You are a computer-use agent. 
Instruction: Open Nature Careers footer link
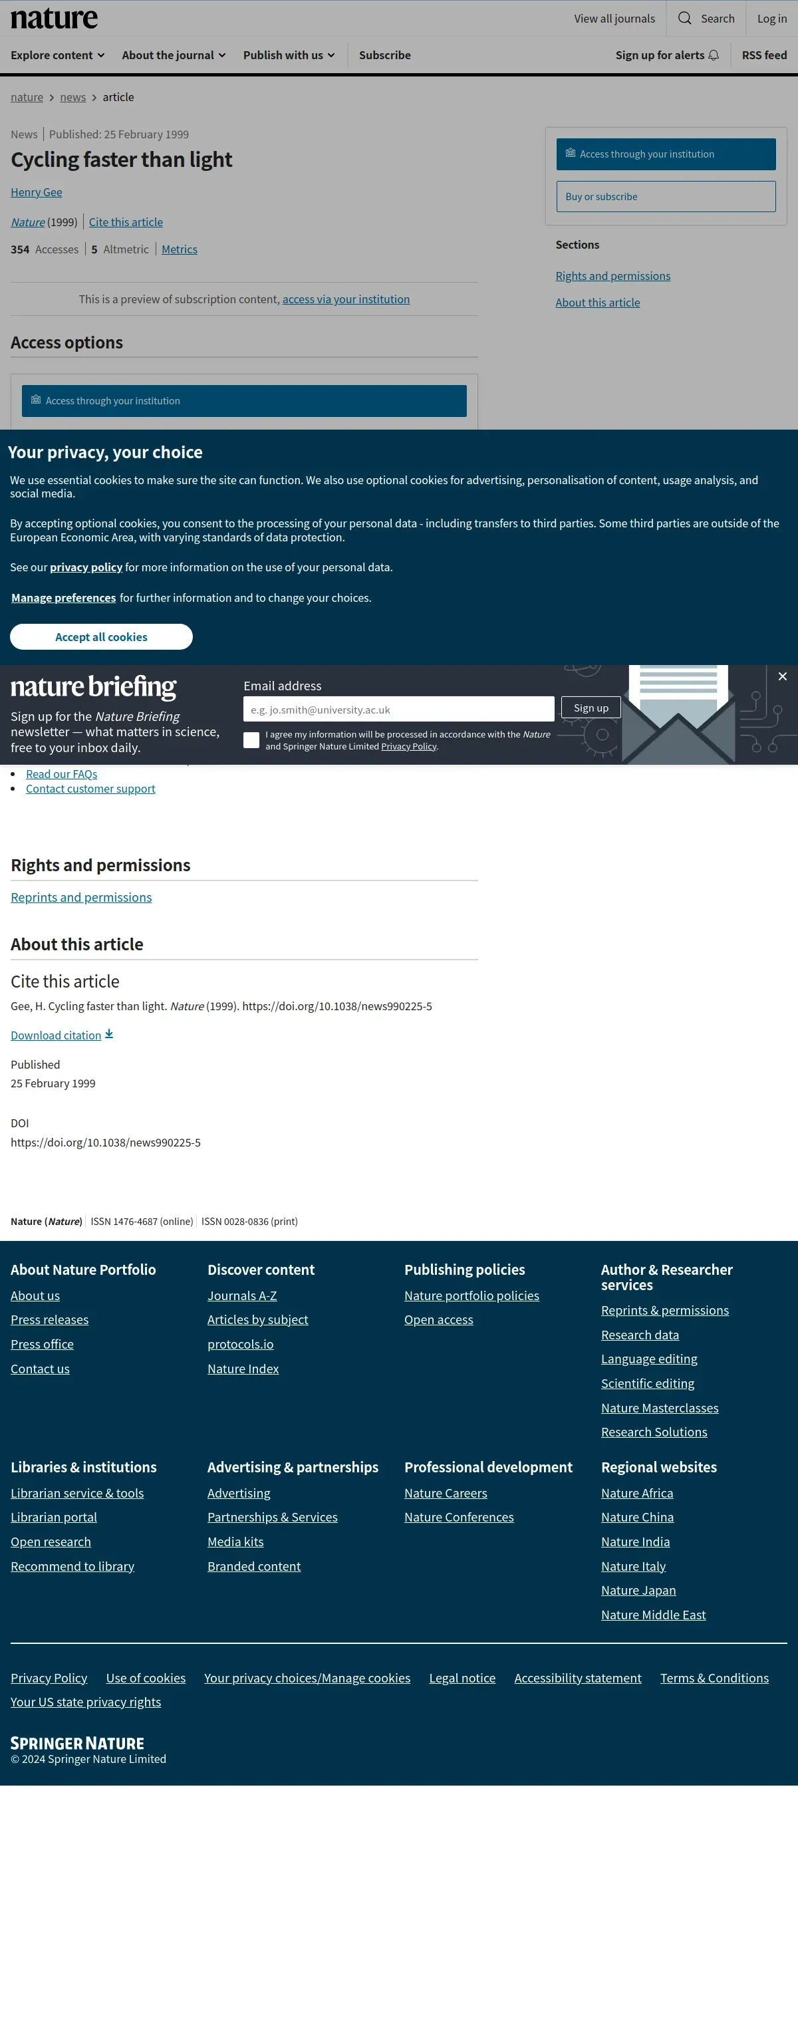(x=446, y=1494)
